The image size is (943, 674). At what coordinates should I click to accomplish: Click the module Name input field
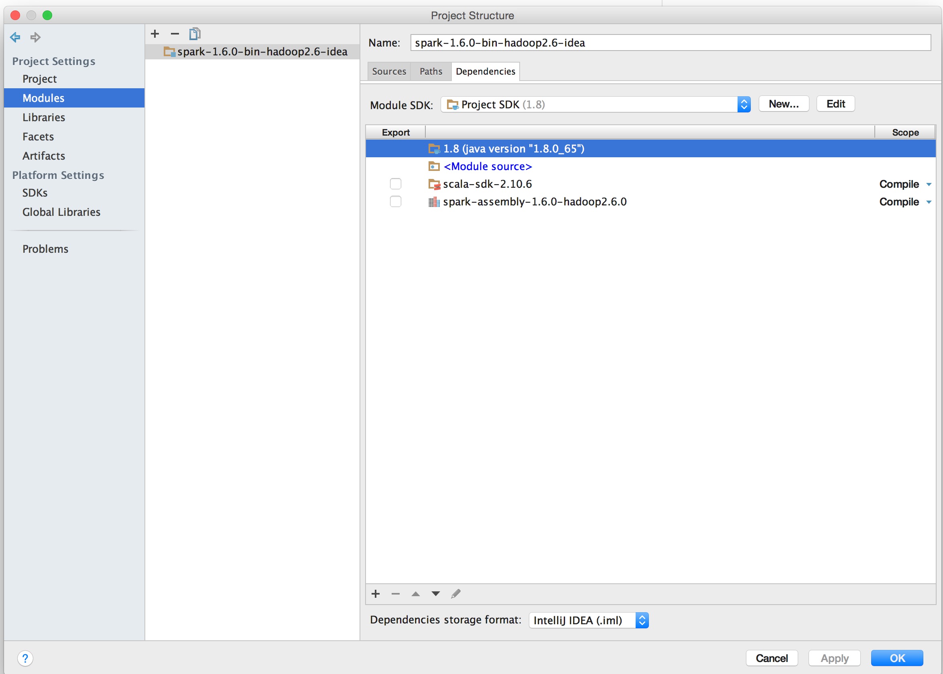pyautogui.click(x=670, y=43)
